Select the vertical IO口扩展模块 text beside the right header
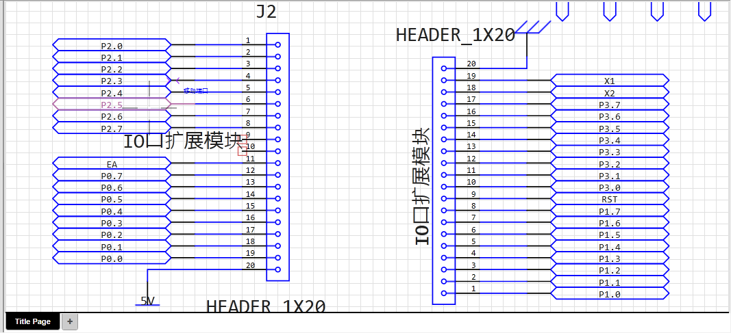The image size is (731, 333). tap(423, 186)
